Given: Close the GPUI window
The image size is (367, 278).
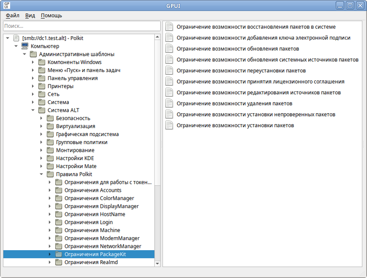Looking at the screenshot, I should pos(360,6).
